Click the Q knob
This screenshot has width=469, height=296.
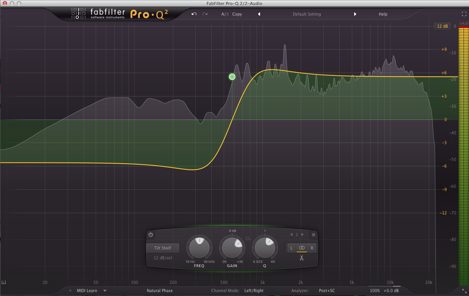point(265,248)
